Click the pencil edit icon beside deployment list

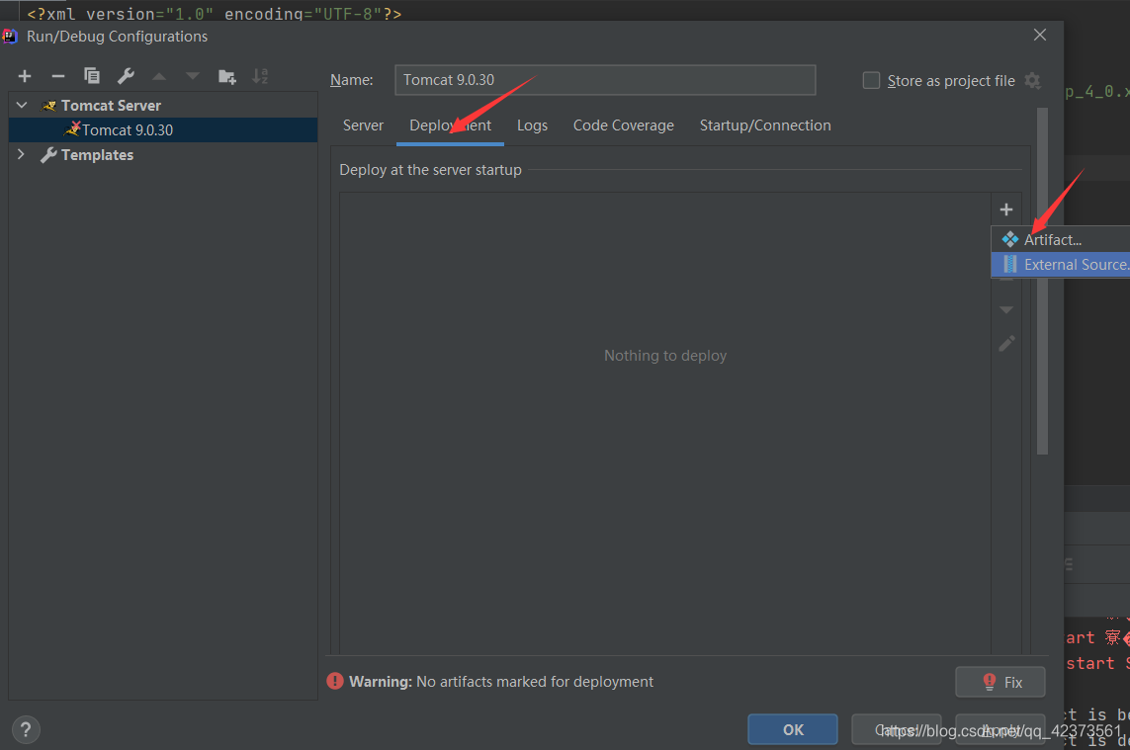click(1006, 344)
